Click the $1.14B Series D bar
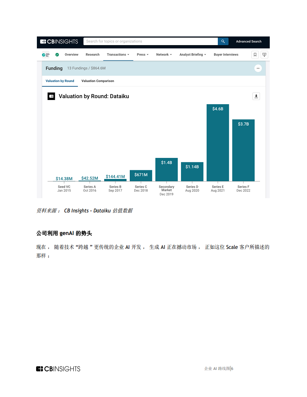307x397 pixels. click(x=192, y=172)
